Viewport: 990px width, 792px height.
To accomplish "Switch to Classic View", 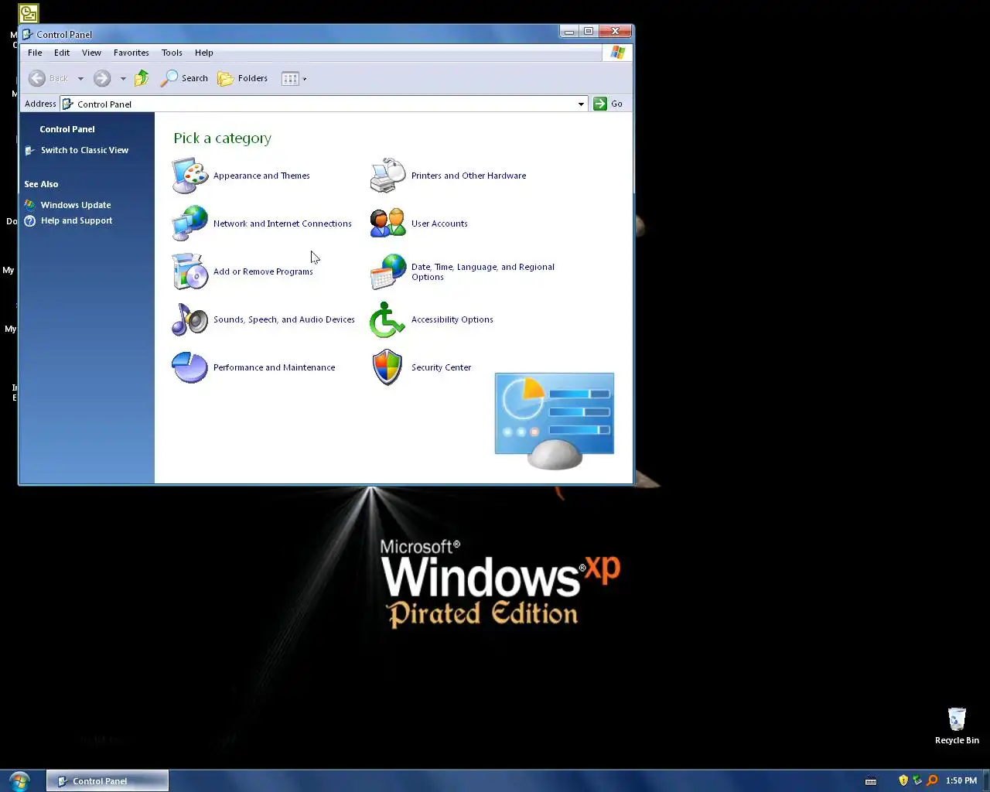I will [x=84, y=150].
